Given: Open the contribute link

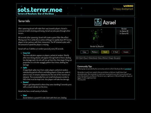Looking at the screenshot, I should point(128,69).
